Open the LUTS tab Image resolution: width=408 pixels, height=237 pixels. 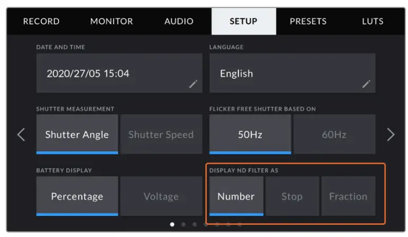click(x=373, y=22)
